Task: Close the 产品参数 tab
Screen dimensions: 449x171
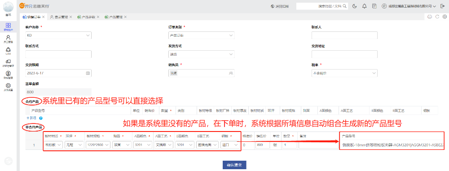Action: coord(98,17)
